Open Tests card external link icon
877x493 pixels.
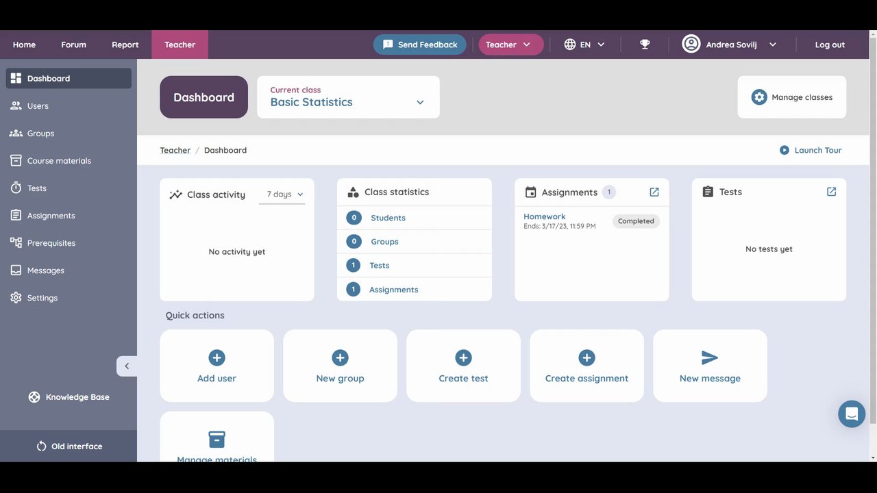[x=831, y=192]
